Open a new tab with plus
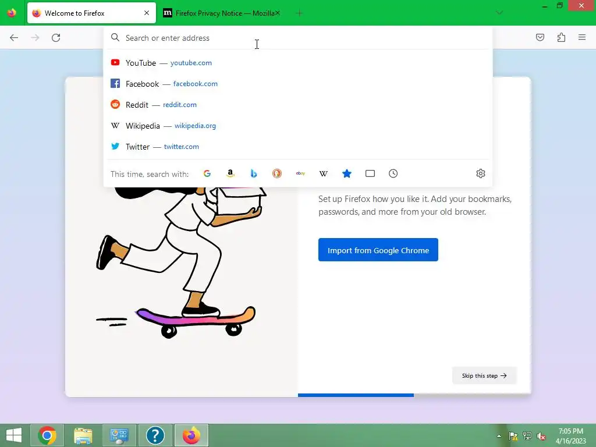Image resolution: width=596 pixels, height=447 pixels. 299,13
